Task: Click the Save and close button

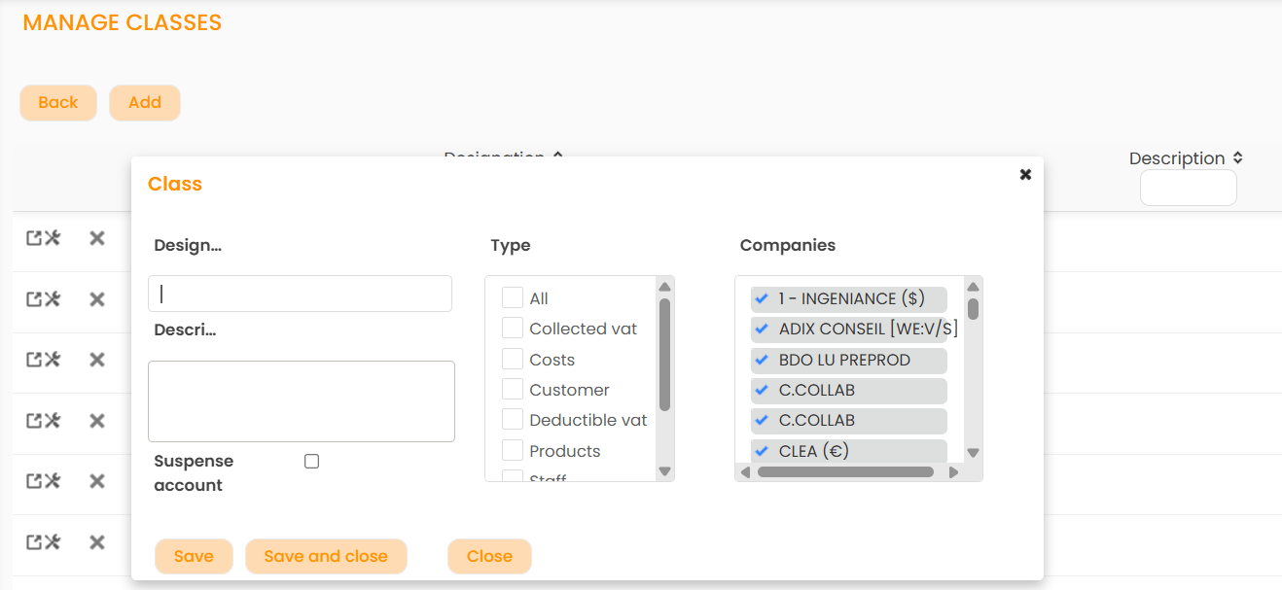Action: pos(326,556)
